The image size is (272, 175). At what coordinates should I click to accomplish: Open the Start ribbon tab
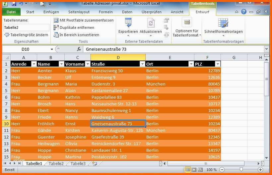(30, 12)
